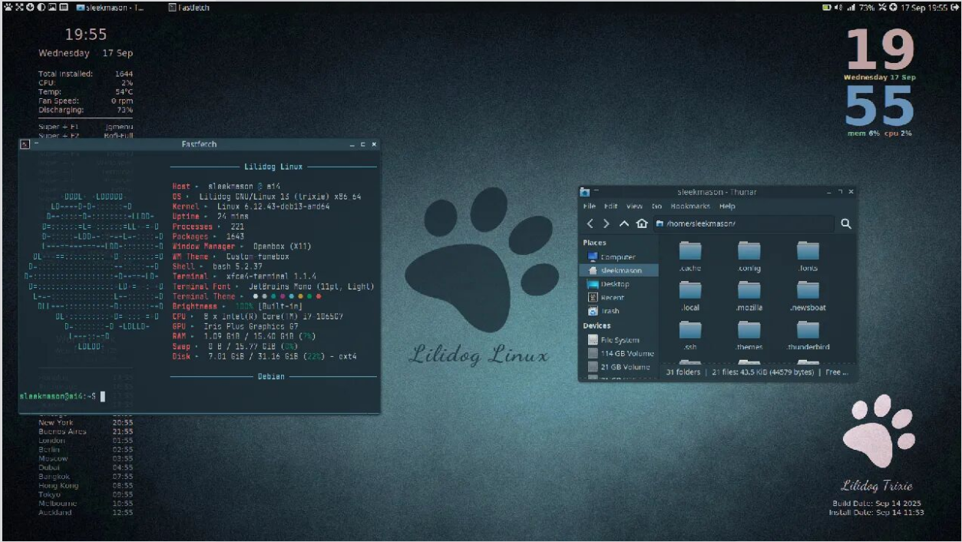Click the half-circle contrast icon in top panel
Screen dimensions: 962x542
[x=41, y=7]
